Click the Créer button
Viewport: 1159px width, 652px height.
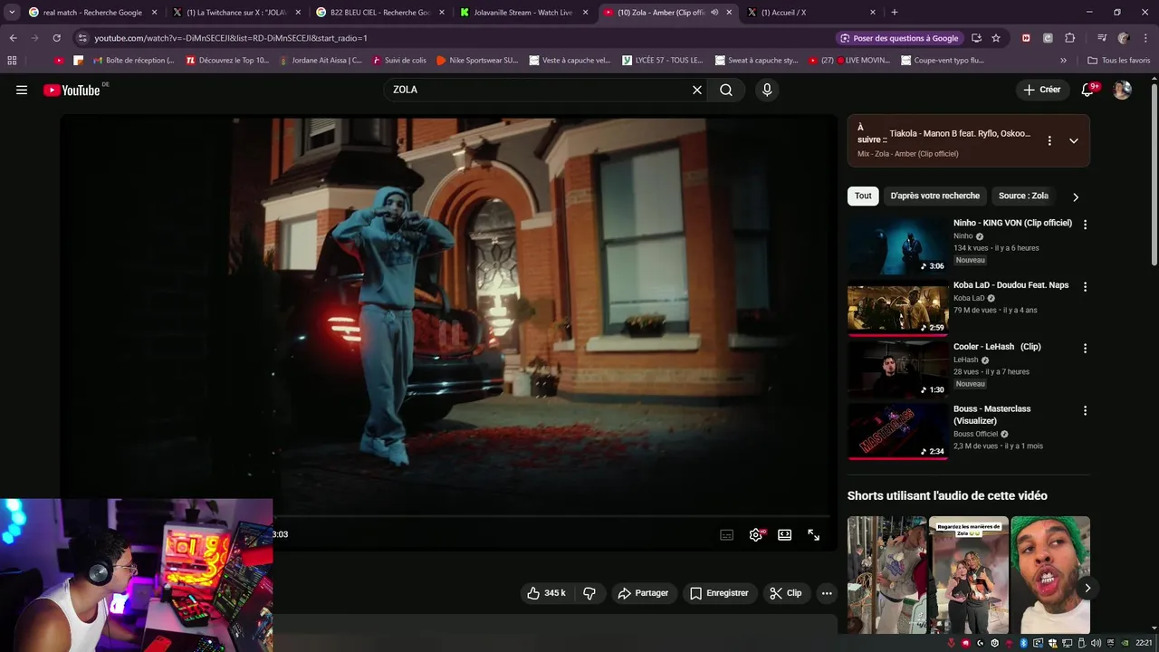click(x=1041, y=90)
